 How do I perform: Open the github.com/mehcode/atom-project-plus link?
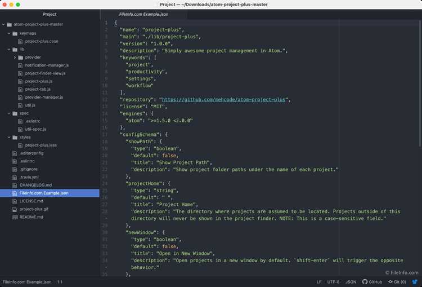pyautogui.click(x=223, y=100)
